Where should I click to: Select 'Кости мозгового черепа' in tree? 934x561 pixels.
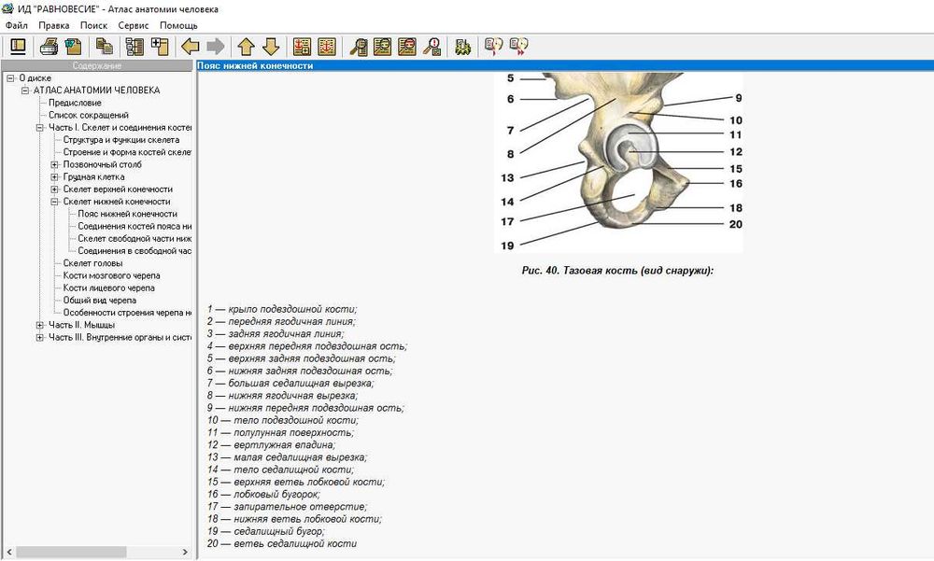click(111, 275)
